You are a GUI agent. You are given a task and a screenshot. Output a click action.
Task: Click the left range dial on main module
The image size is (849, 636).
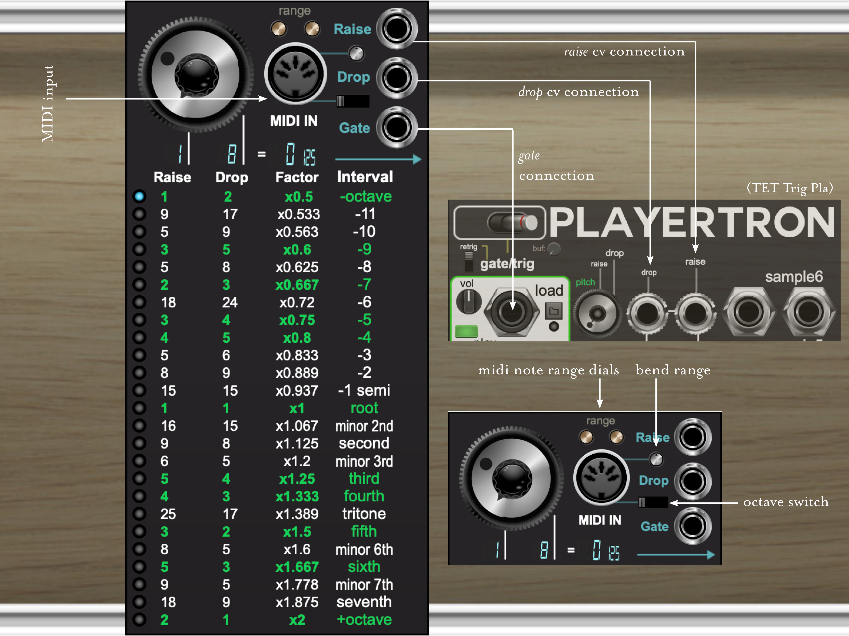click(x=279, y=29)
